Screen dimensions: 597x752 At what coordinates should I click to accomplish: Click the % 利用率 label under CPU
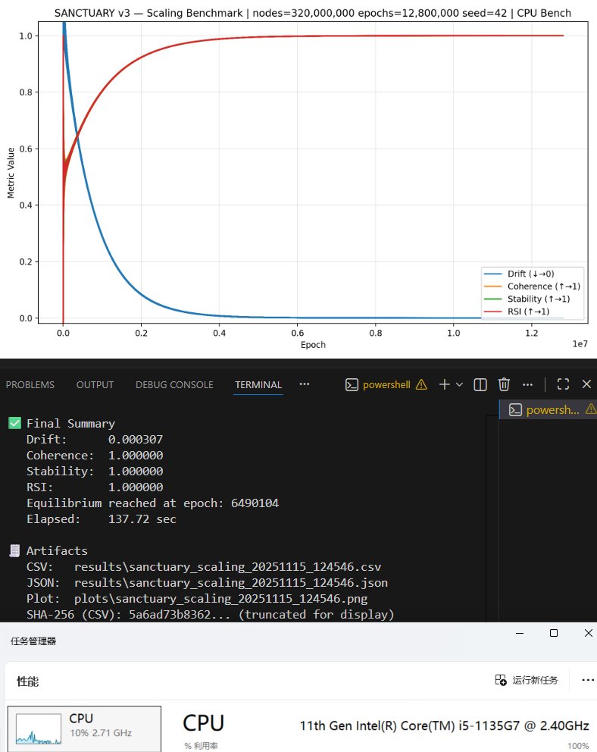click(x=201, y=746)
